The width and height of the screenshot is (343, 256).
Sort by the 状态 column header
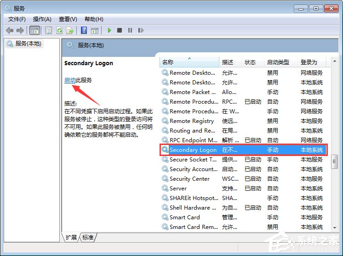coord(253,62)
